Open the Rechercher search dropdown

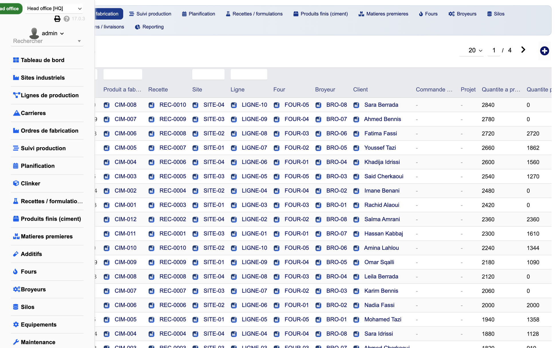click(47, 41)
